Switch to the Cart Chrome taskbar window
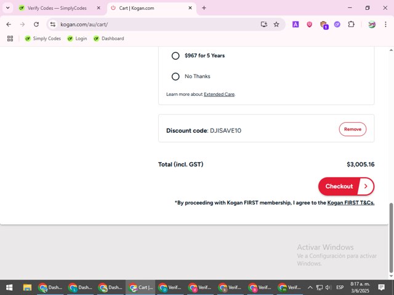Screen dimensions: 394x295 click(140, 287)
